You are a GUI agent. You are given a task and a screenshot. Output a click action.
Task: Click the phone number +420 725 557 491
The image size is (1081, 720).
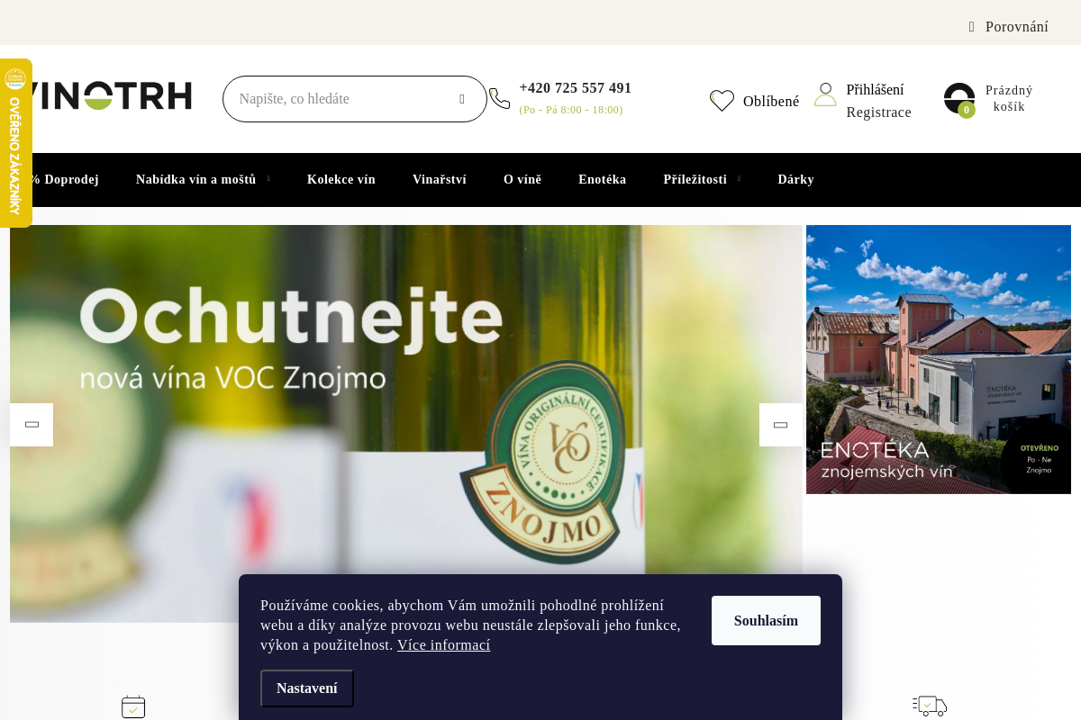pyautogui.click(x=576, y=88)
